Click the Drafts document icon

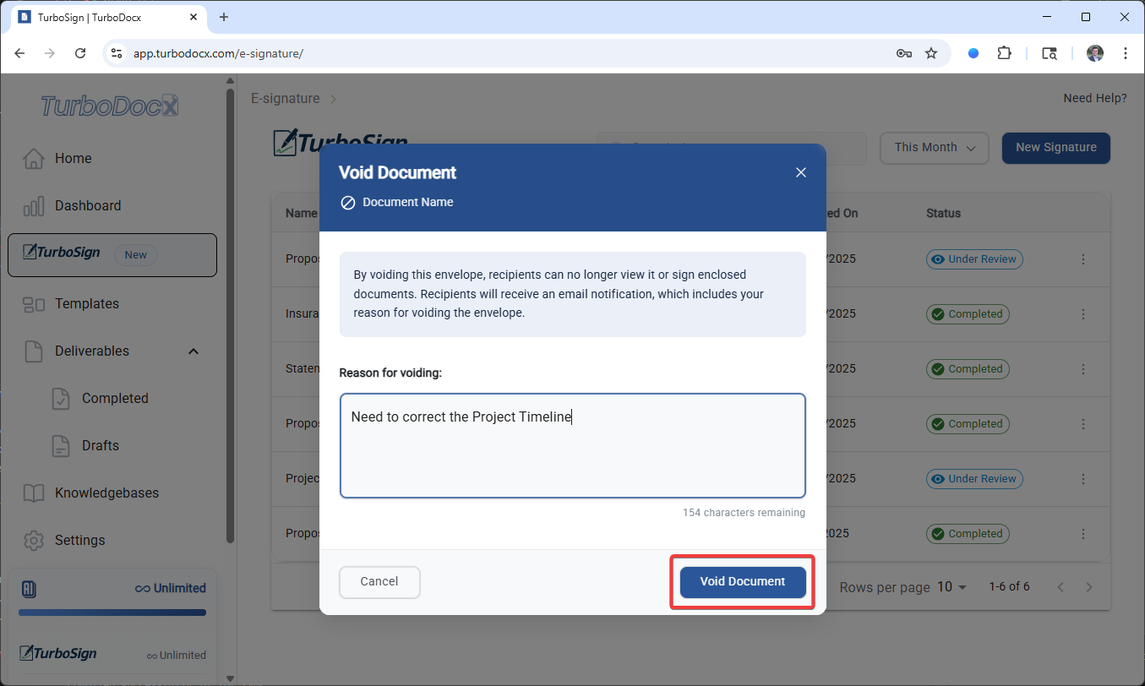coord(61,445)
